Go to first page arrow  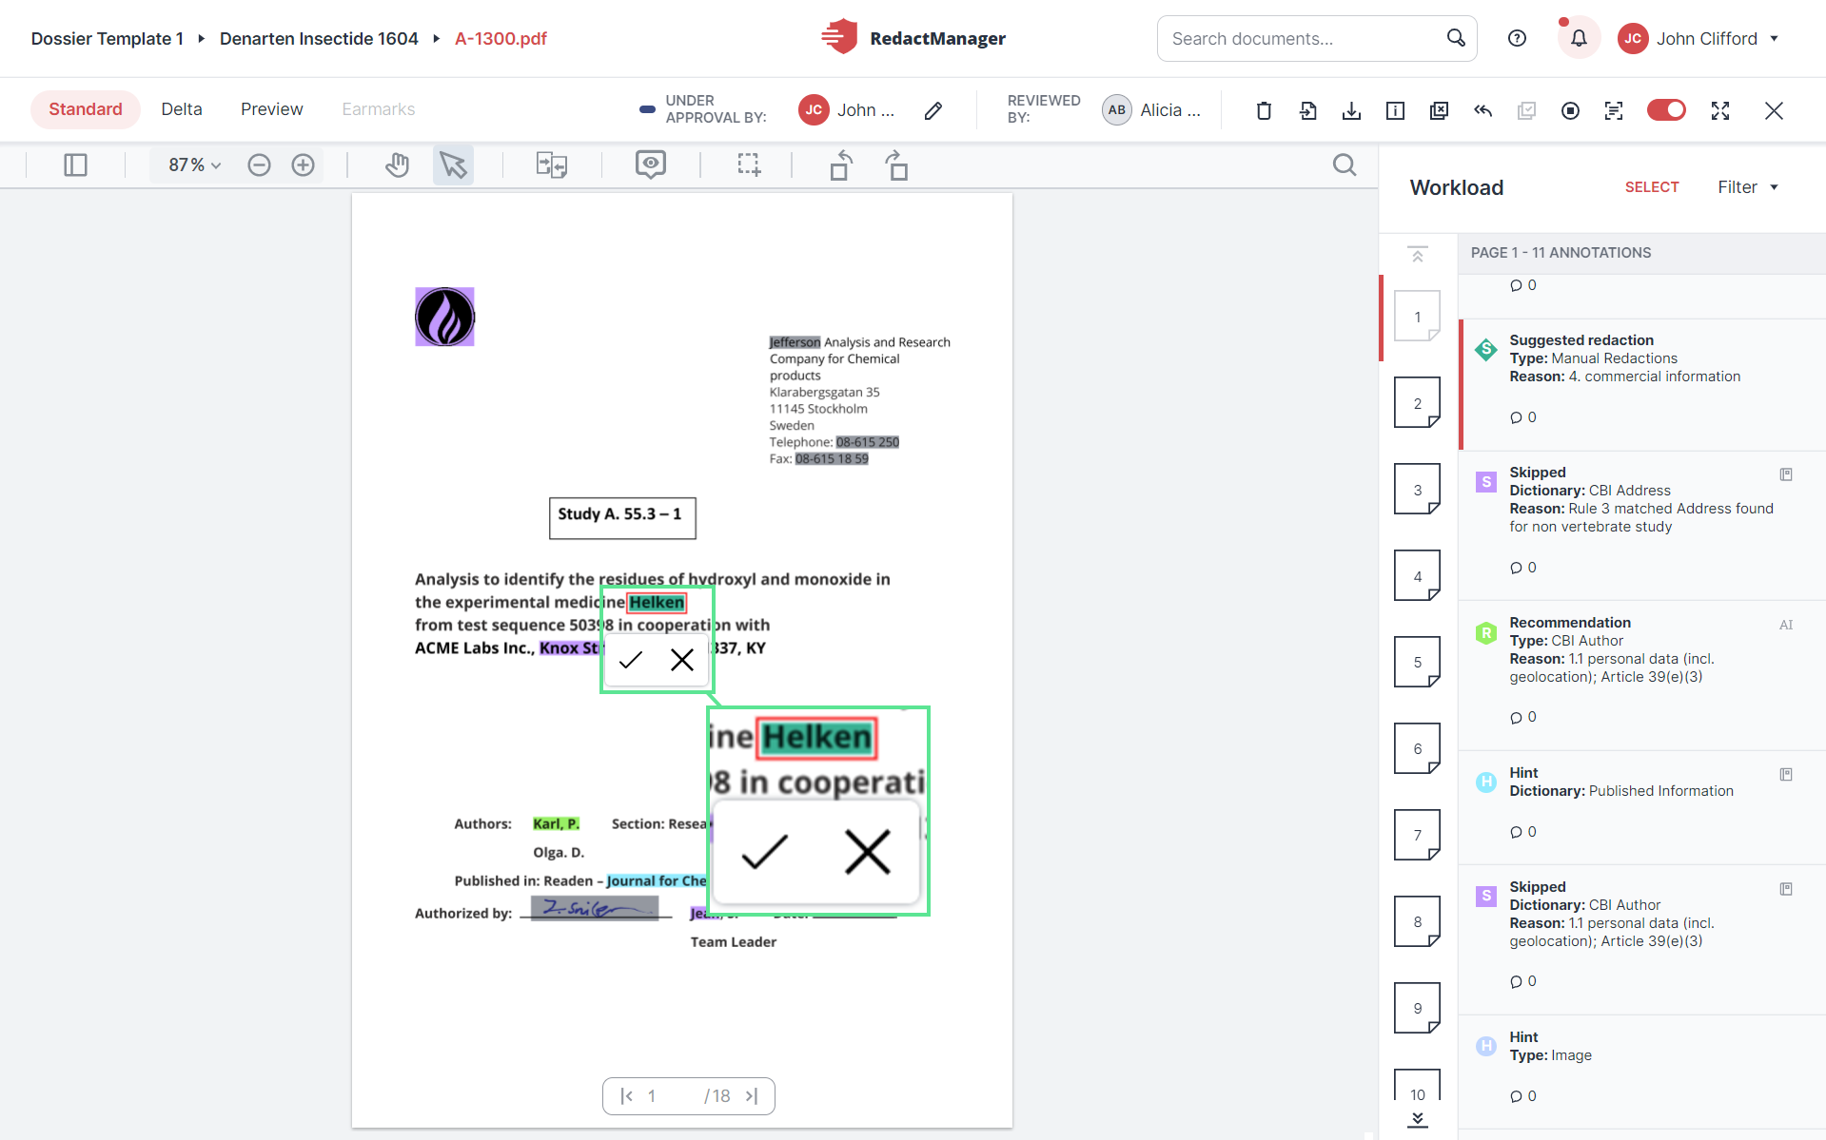(626, 1096)
